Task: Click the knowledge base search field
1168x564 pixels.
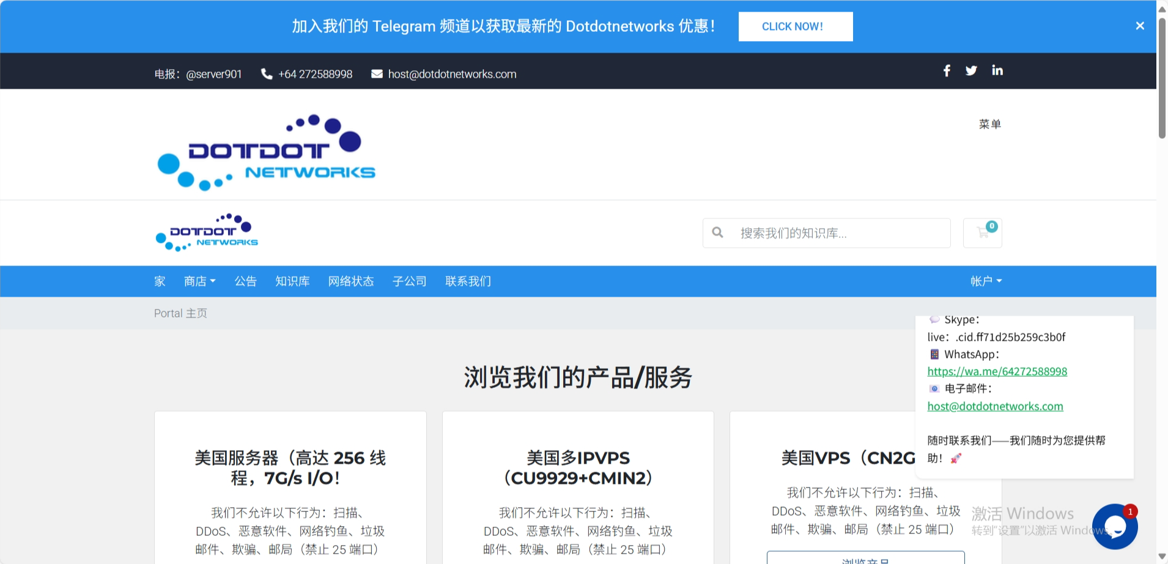Action: [x=838, y=233]
